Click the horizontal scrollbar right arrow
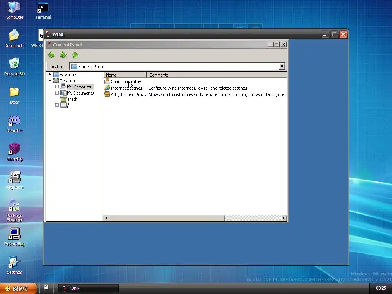This screenshot has height=294, width=392. pyautogui.click(x=284, y=218)
